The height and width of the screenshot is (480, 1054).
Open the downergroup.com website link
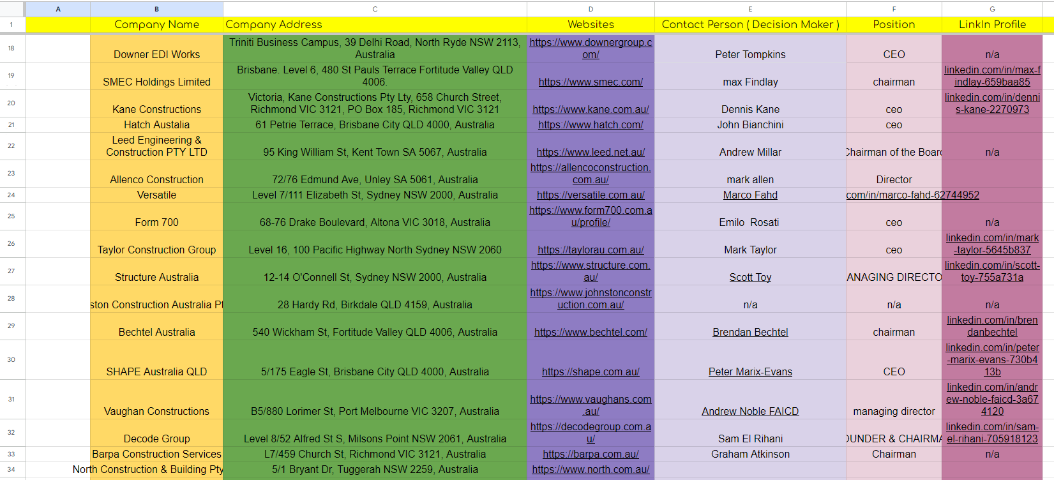pos(591,49)
